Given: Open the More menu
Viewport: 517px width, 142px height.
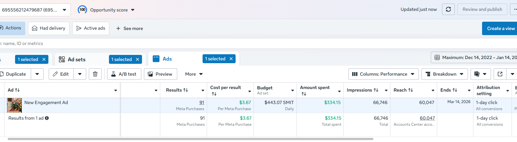Looking at the screenshot, I should [x=194, y=74].
